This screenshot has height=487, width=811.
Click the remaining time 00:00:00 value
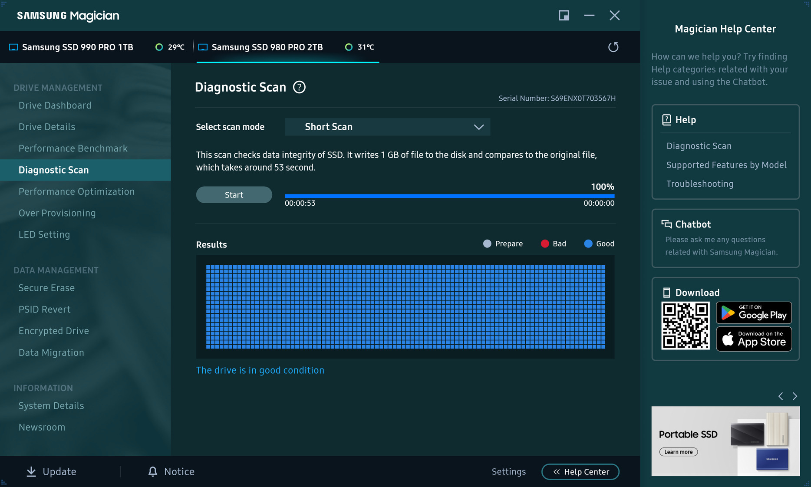click(x=599, y=203)
